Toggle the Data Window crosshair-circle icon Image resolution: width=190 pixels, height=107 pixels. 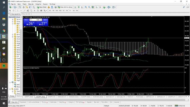click(x=23, y=7)
